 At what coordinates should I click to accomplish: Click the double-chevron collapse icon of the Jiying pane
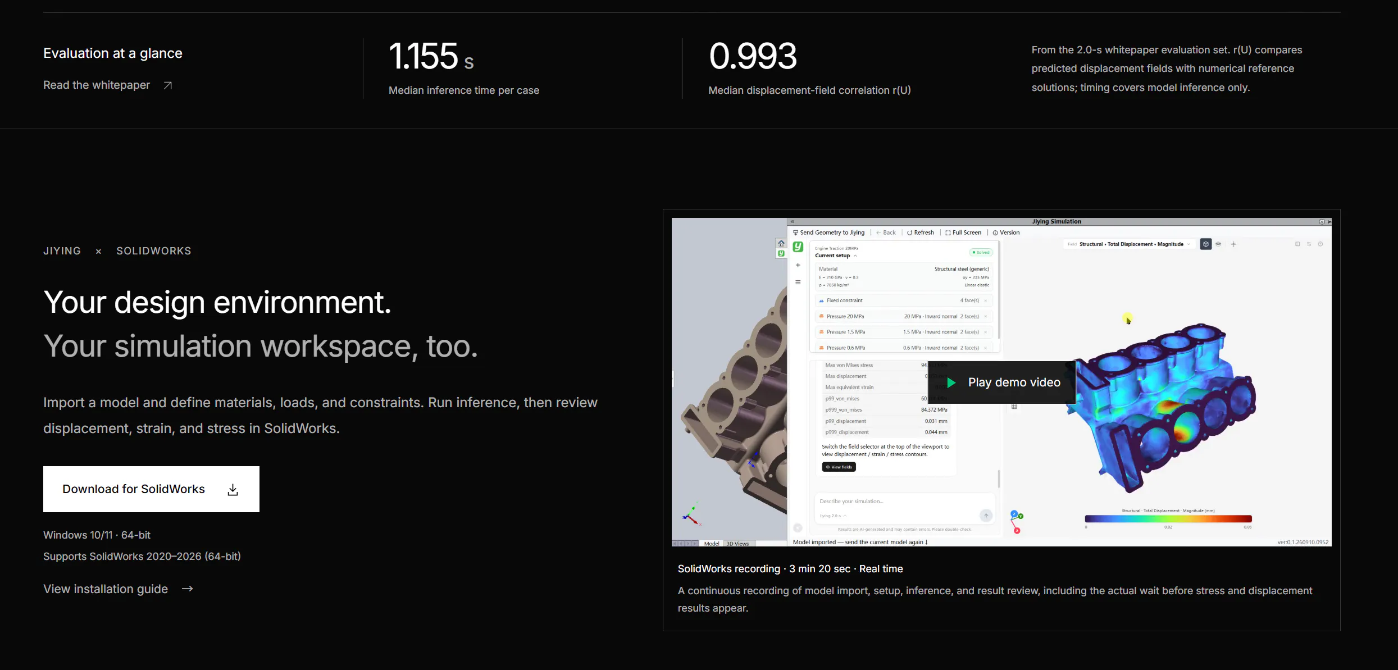click(793, 222)
